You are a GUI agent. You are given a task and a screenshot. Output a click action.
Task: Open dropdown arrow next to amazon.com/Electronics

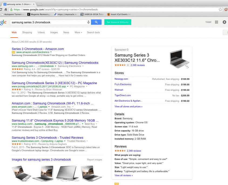(x=51, y=52)
